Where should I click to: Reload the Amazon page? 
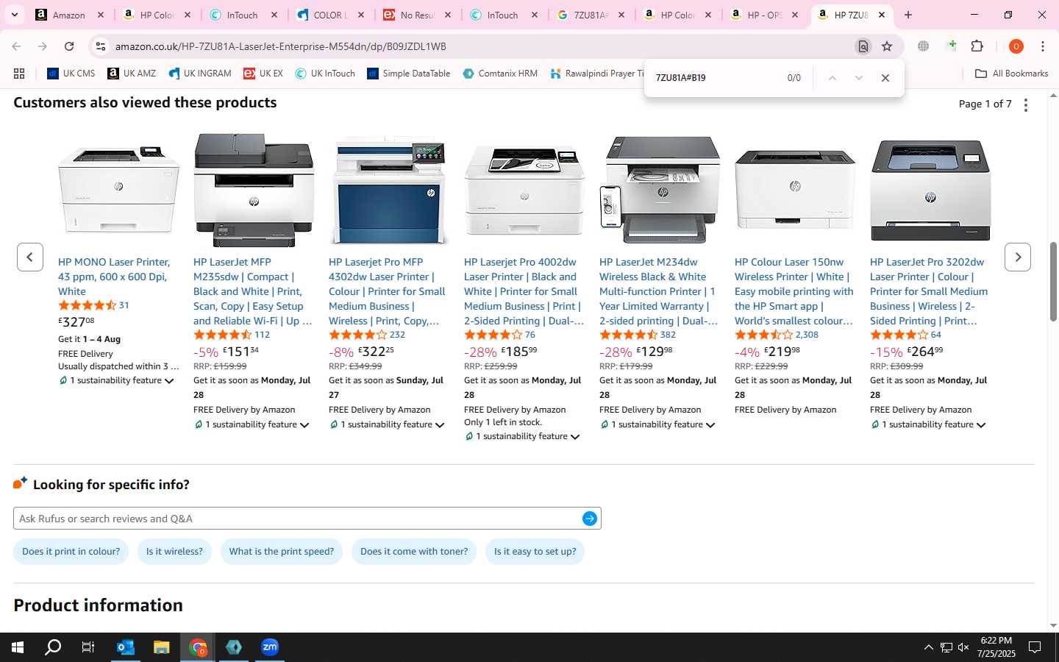(69, 46)
